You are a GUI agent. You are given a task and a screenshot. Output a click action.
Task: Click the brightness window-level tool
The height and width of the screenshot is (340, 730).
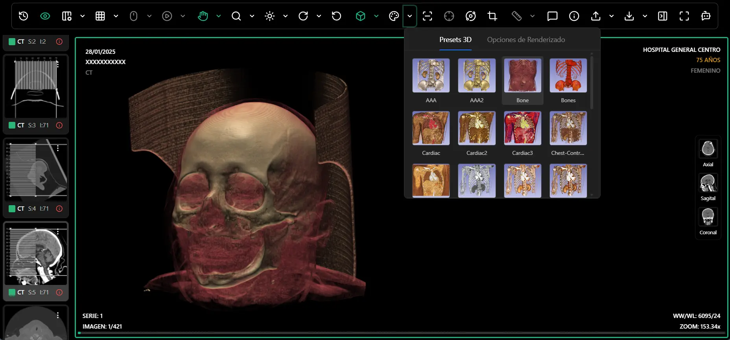[270, 16]
